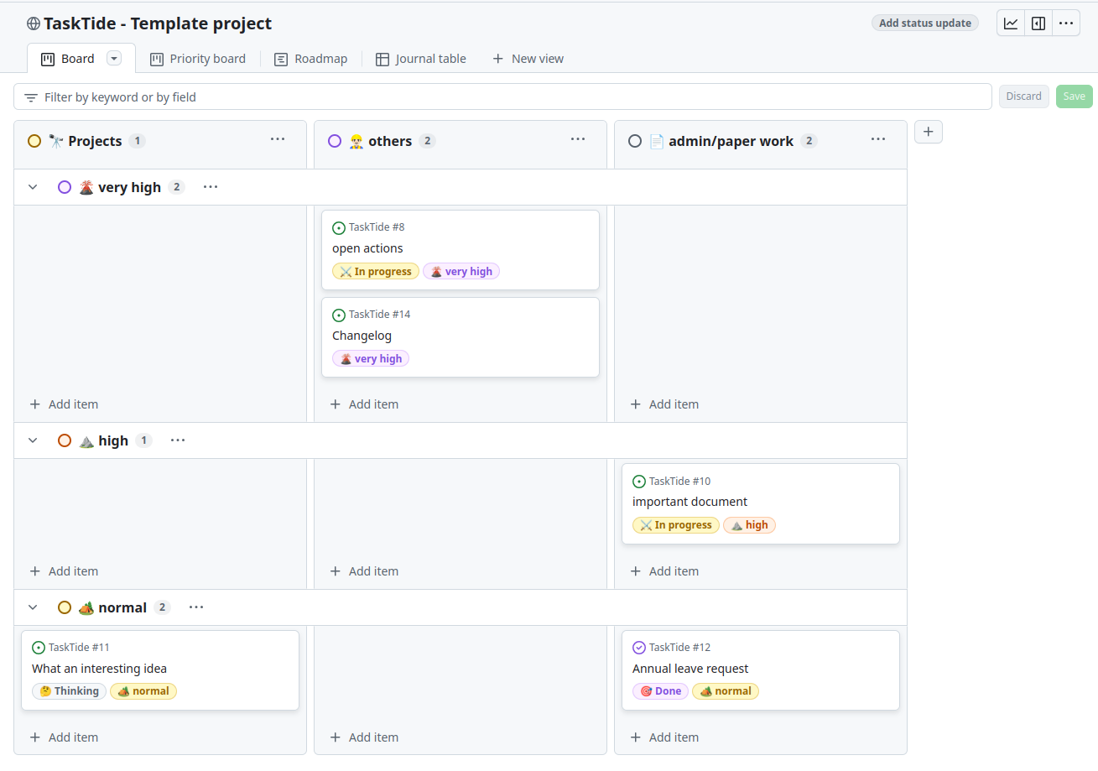Viewport: 1098px width, 771px height.
Task: Switch to the Roadmap tab
Action: coord(310,59)
